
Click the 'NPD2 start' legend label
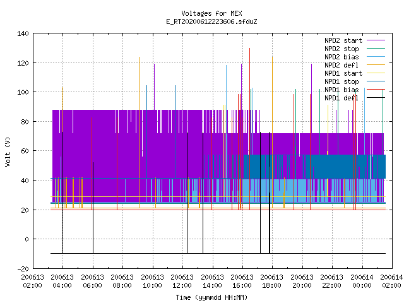(x=343, y=40)
